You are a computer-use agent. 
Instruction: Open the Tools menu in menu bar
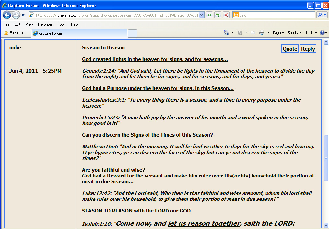coord(62,24)
